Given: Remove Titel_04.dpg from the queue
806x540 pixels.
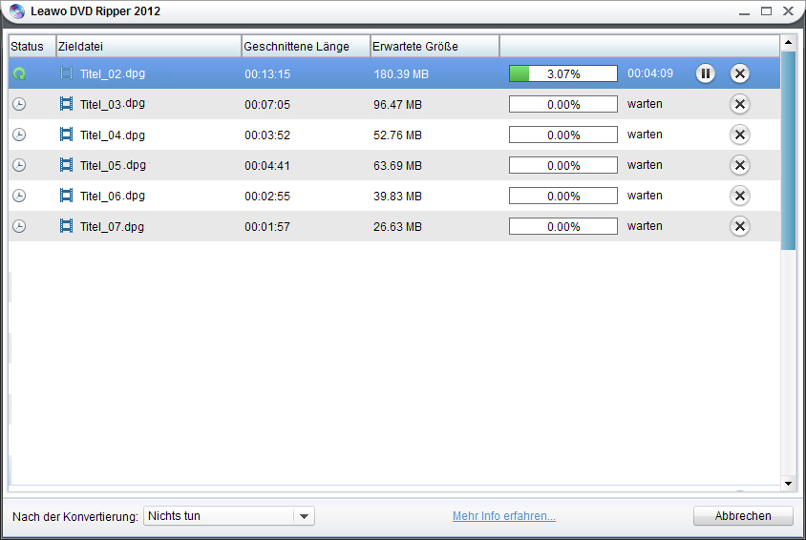Looking at the screenshot, I should [x=740, y=135].
